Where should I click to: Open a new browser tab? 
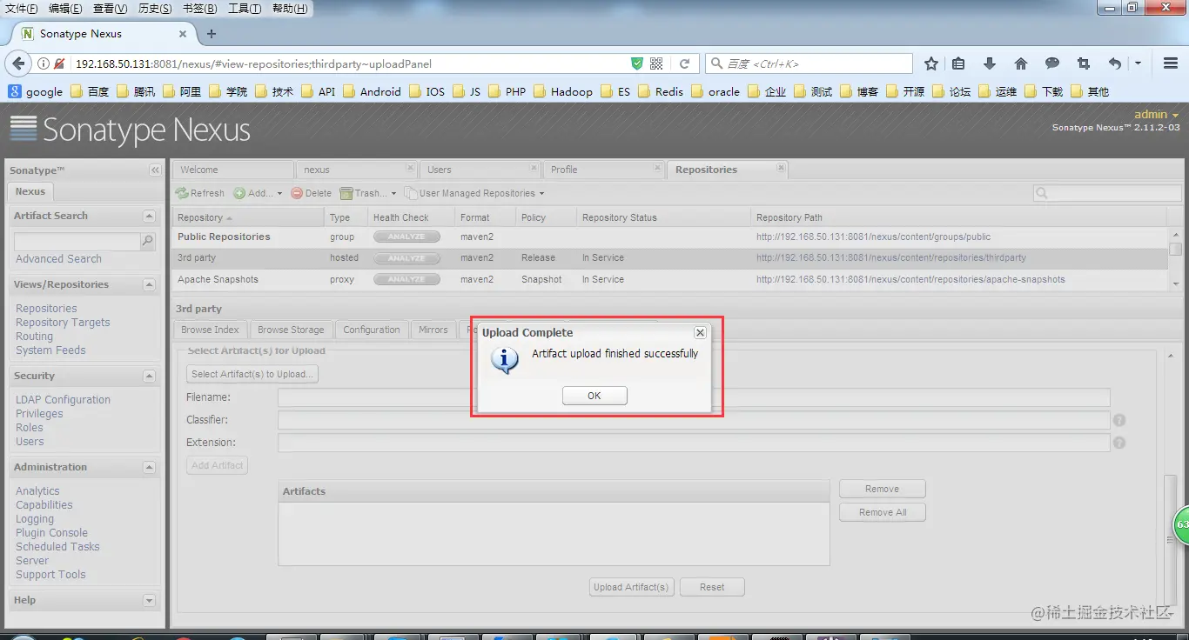pyautogui.click(x=212, y=34)
